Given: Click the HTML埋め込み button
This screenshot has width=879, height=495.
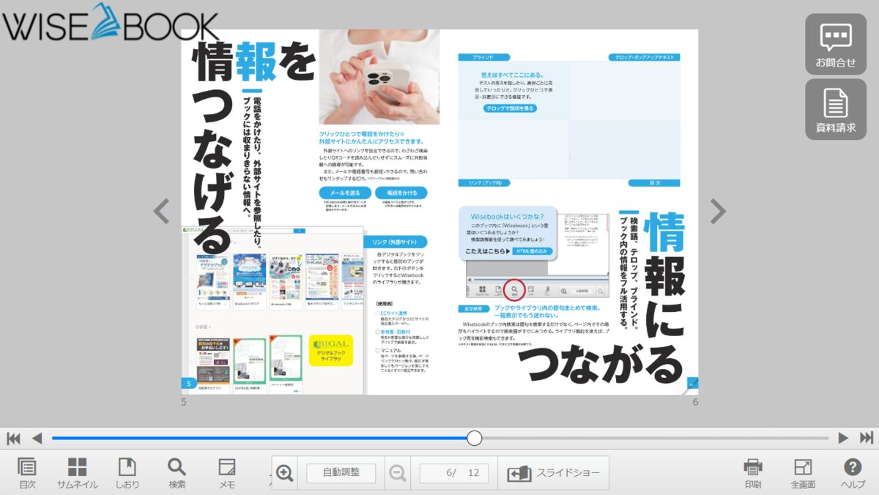Looking at the screenshot, I should pos(532,251).
